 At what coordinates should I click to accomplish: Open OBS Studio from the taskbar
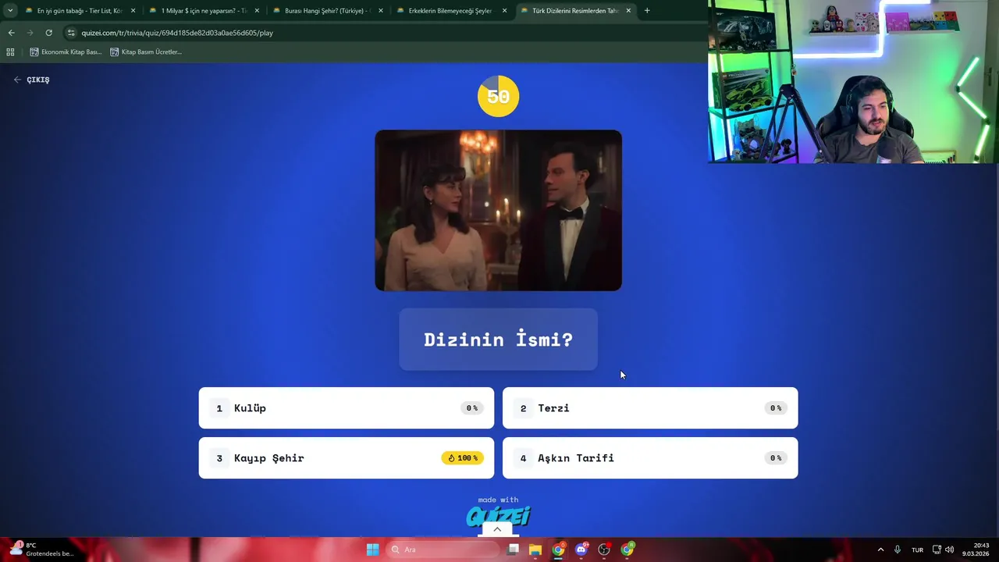(x=604, y=550)
